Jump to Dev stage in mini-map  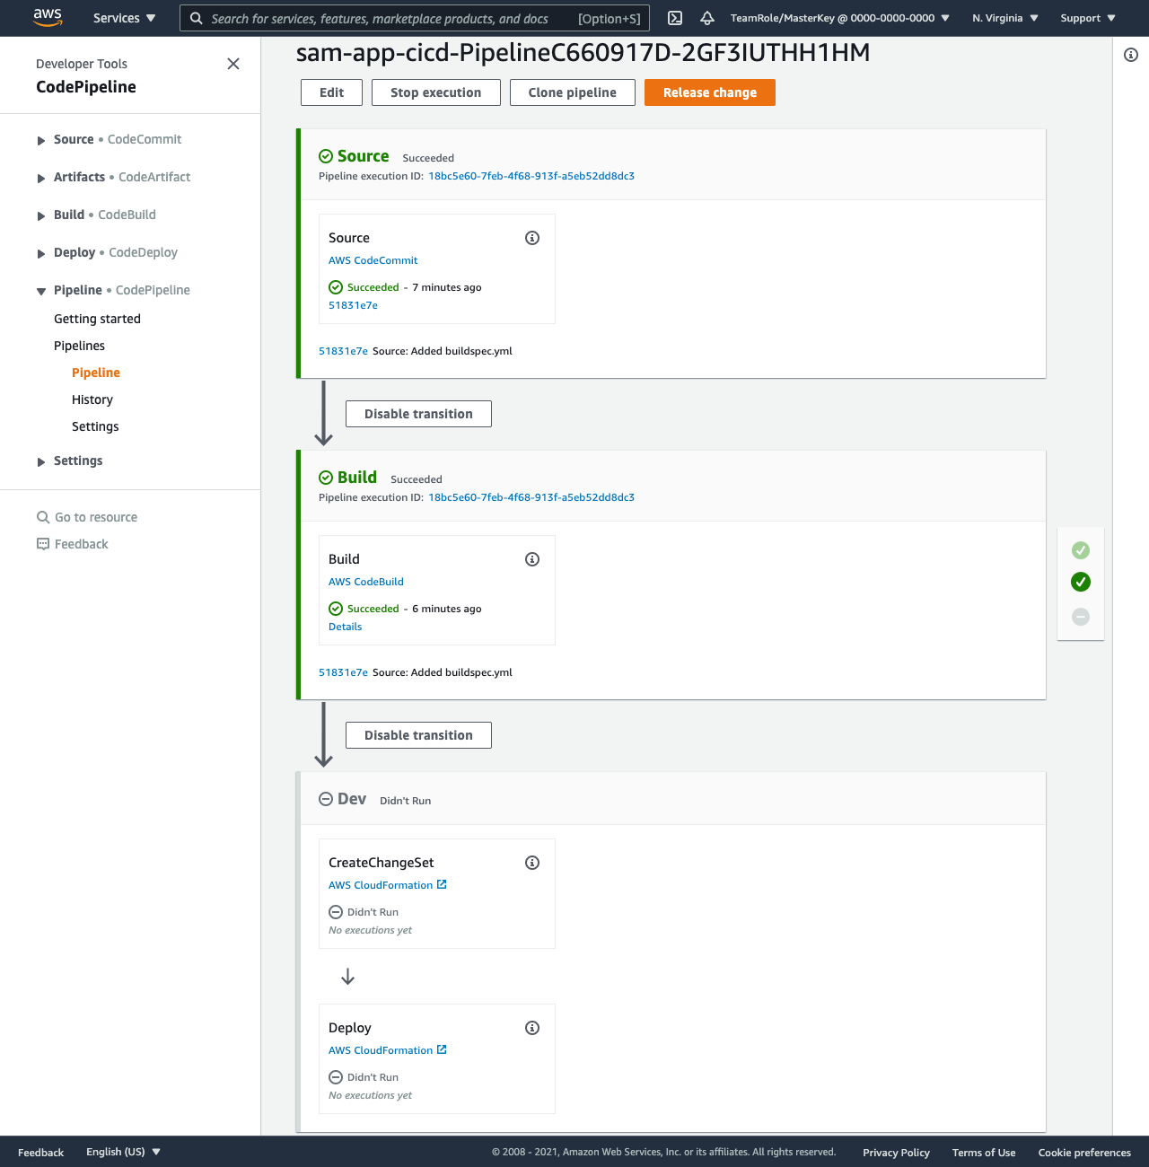[1081, 617]
